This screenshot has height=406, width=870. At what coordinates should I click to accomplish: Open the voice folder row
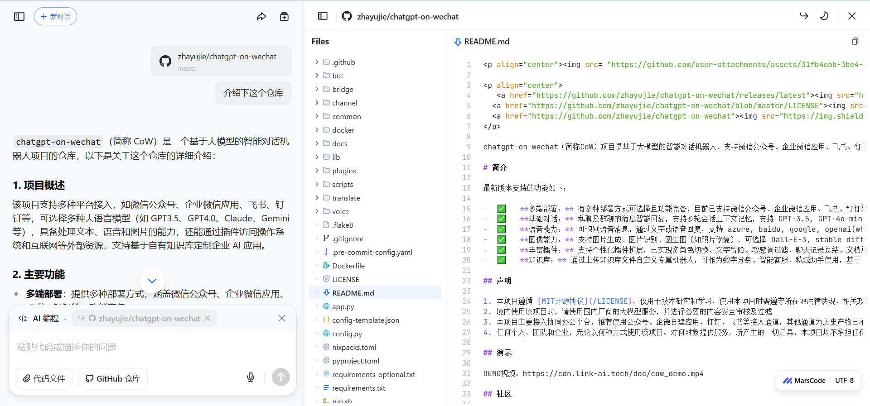375,211
